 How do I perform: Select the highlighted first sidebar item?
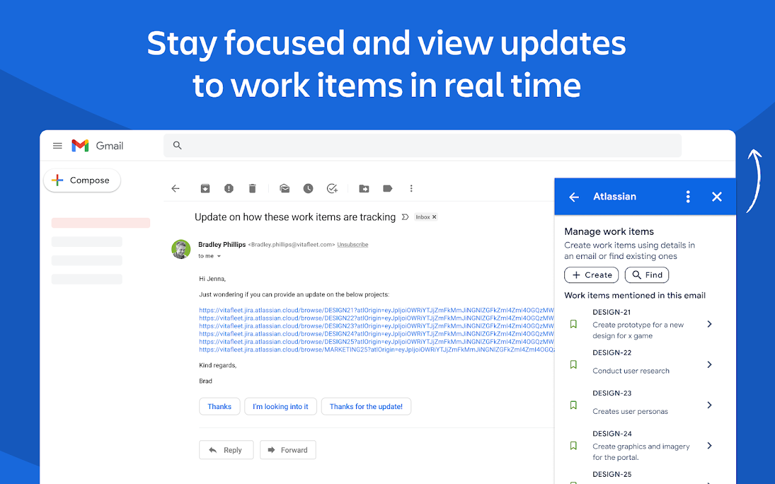coord(101,223)
